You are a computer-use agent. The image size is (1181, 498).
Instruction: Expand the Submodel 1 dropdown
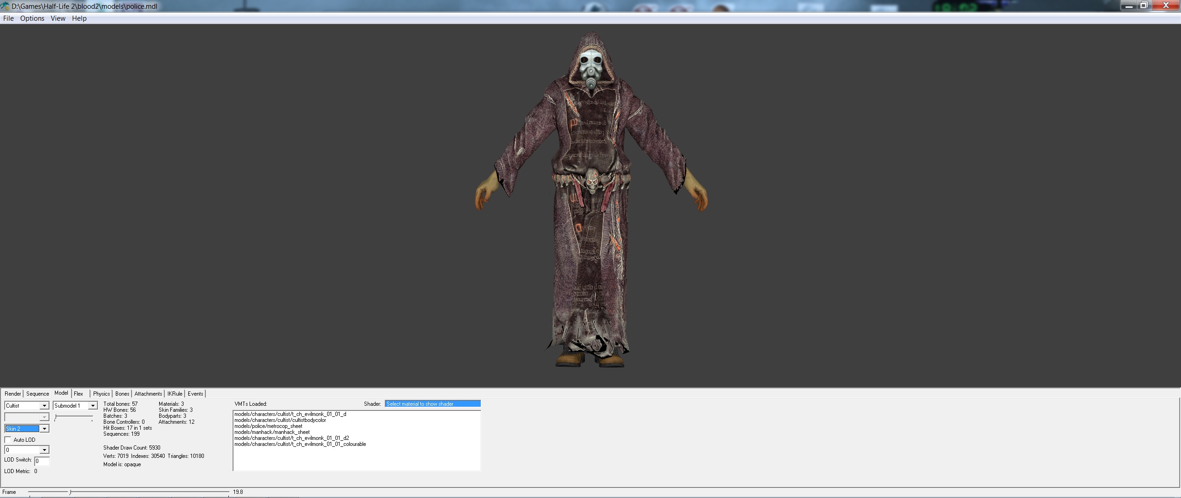(92, 406)
